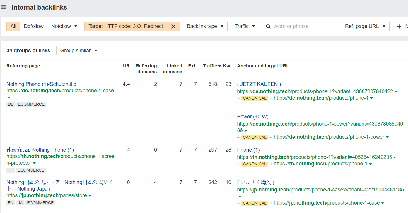Click ECOMMERCE tag in the Schutzhülle row

tap(31, 105)
